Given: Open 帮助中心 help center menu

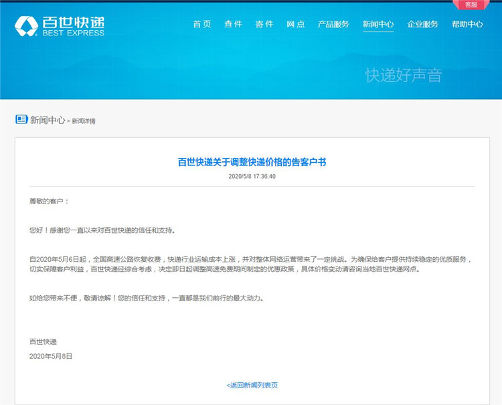Looking at the screenshot, I should point(467,24).
